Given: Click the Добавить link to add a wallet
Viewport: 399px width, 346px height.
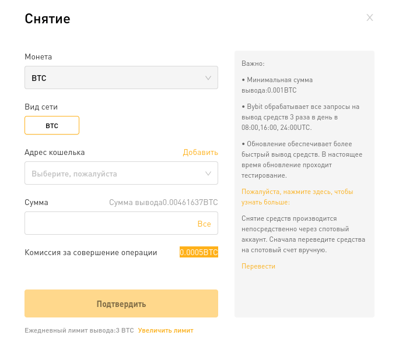Looking at the screenshot, I should [200, 152].
